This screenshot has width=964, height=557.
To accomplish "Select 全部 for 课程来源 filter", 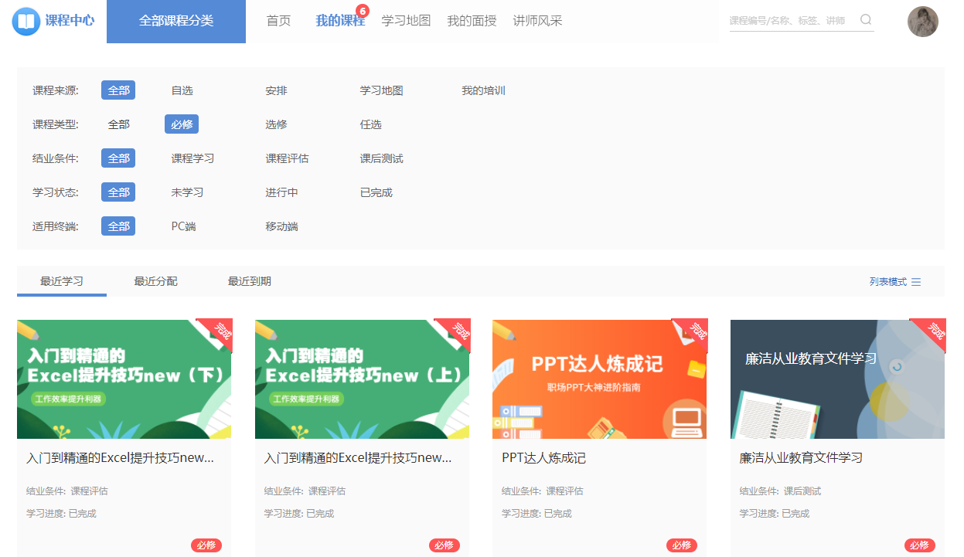I will tap(118, 90).
